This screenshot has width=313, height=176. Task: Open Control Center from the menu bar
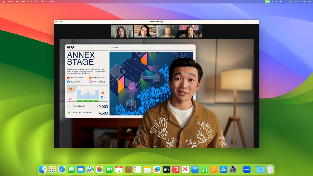tap(290, 2)
